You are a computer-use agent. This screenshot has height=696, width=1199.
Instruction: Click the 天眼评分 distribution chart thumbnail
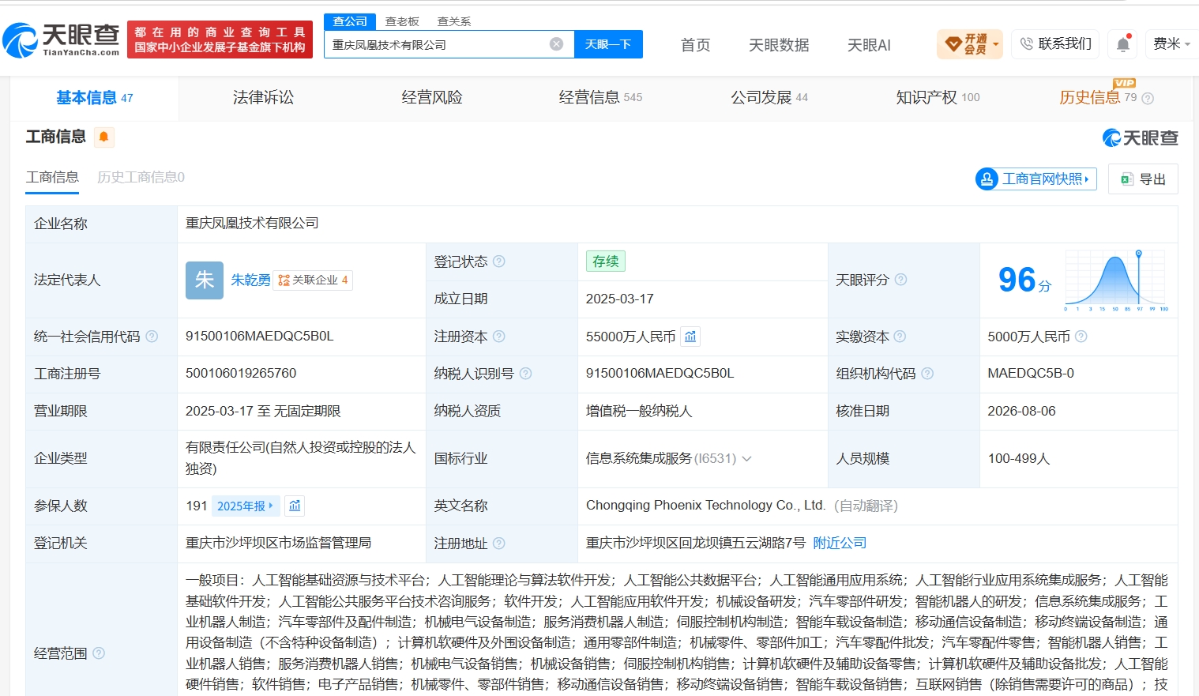[x=1116, y=280]
